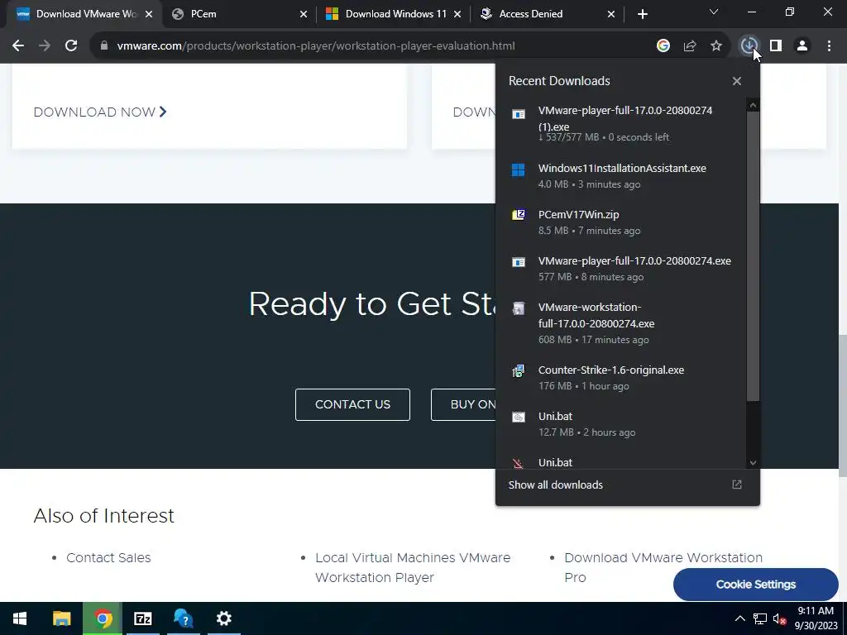
Task: Click the Google icon in the address bar
Action: point(663,46)
